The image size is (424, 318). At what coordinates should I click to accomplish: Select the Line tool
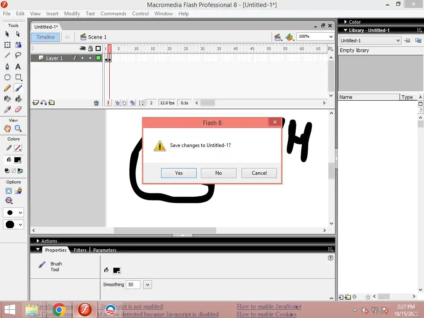point(7,55)
